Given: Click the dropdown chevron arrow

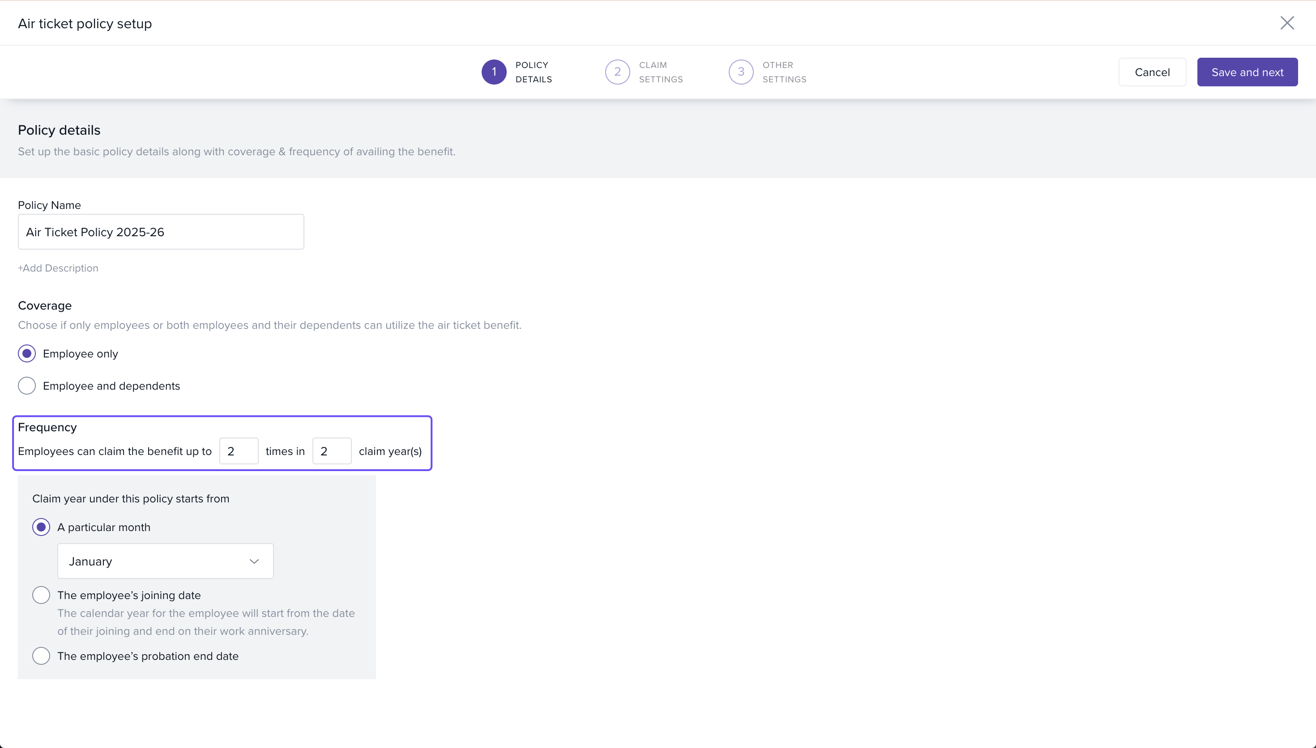Looking at the screenshot, I should coord(254,561).
